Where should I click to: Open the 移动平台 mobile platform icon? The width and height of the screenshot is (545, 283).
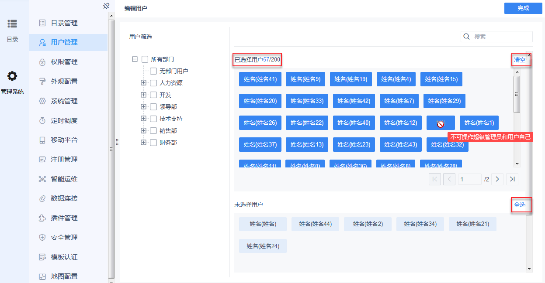42,140
